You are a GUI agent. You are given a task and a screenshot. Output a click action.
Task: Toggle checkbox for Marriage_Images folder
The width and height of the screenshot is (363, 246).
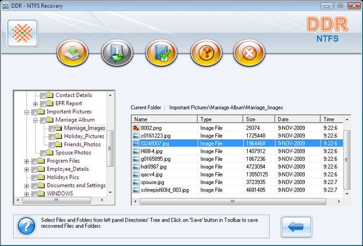pyautogui.click(x=51, y=128)
